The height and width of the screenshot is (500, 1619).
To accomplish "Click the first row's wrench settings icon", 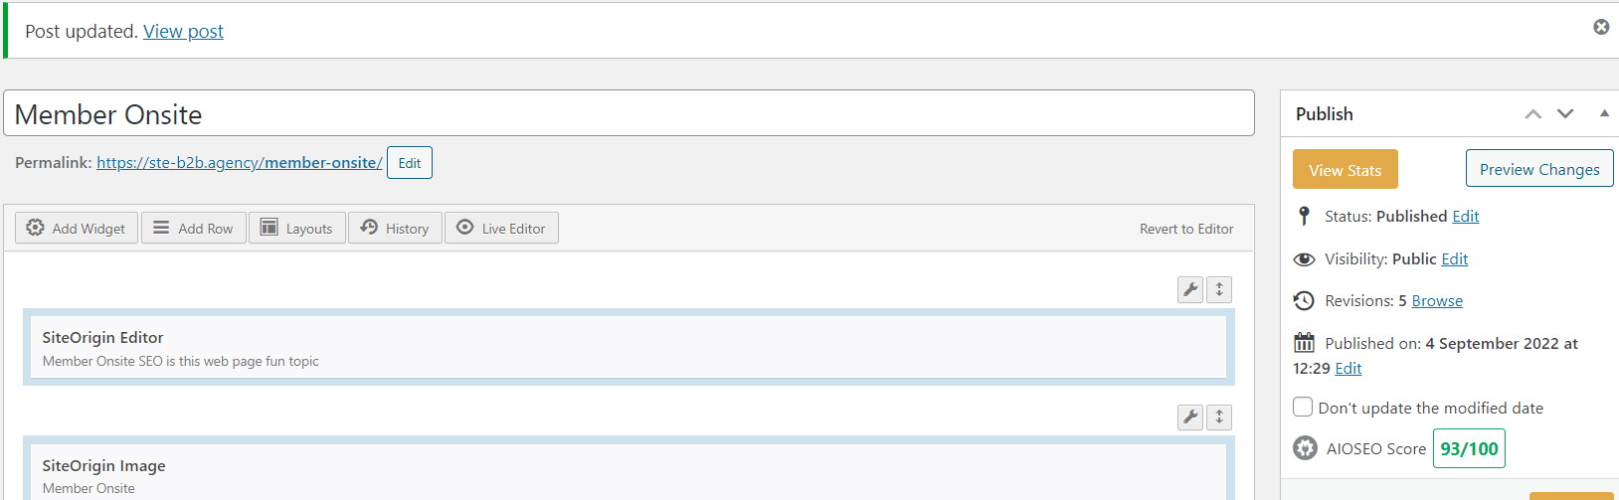I will pos(1190,289).
